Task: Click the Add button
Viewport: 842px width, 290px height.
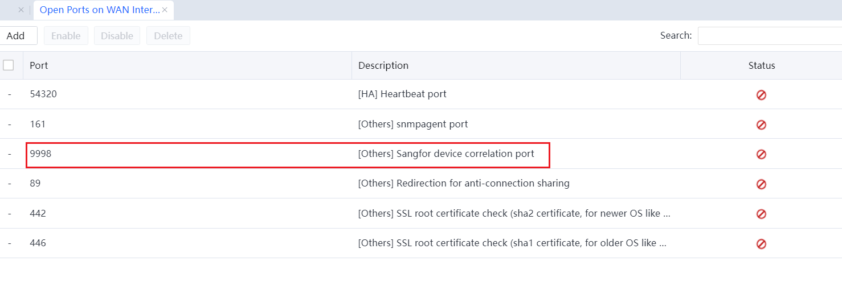Action: click(x=16, y=36)
